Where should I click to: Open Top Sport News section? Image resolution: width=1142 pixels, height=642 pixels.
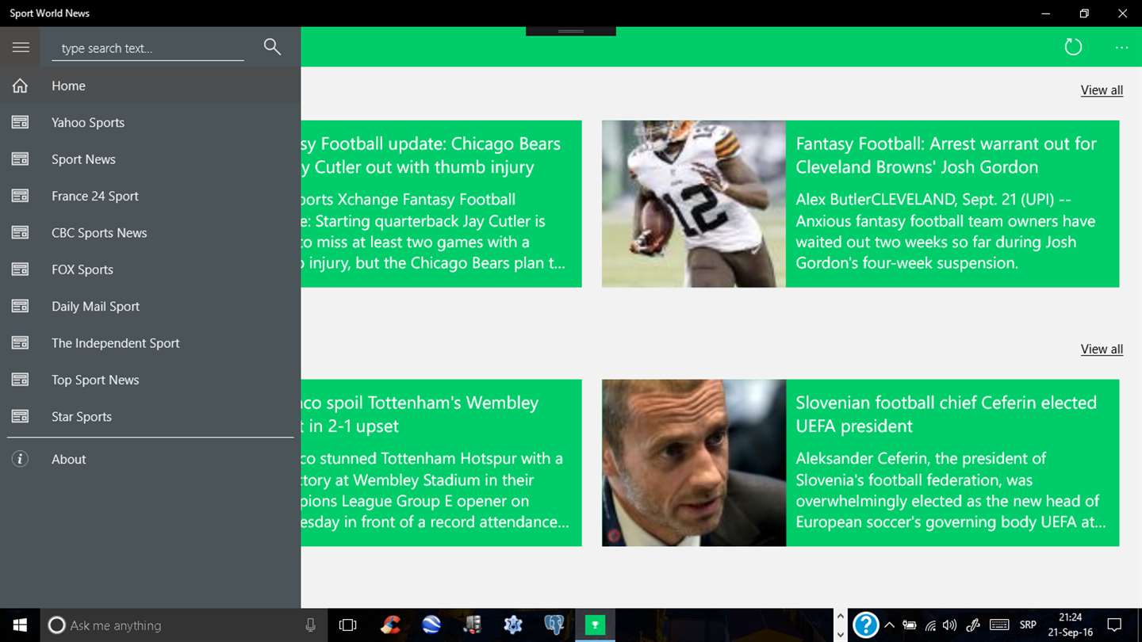coord(151,380)
